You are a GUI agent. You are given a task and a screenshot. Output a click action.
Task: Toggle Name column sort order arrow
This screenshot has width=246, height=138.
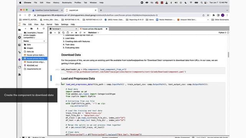point(44,41)
